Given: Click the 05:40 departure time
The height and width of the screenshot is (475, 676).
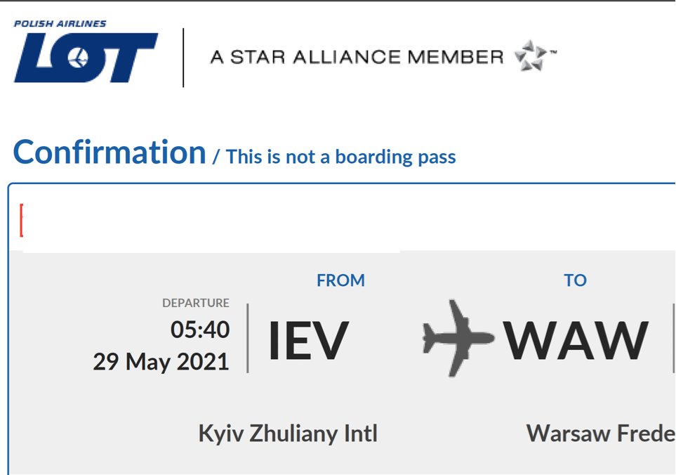Looking at the screenshot, I should point(199,329).
